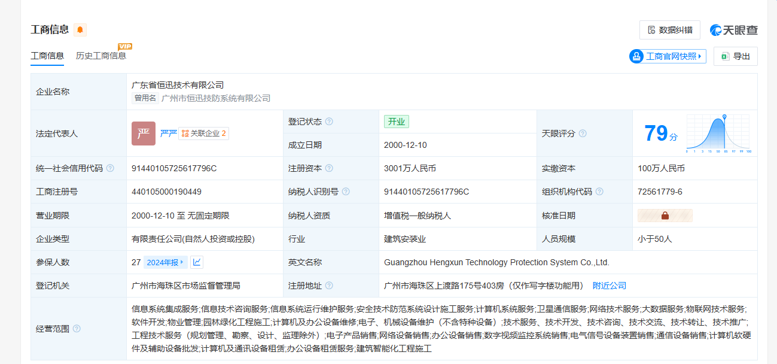Open the insured headcount trend chart icon
The height and width of the screenshot is (364, 777).
click(x=197, y=262)
